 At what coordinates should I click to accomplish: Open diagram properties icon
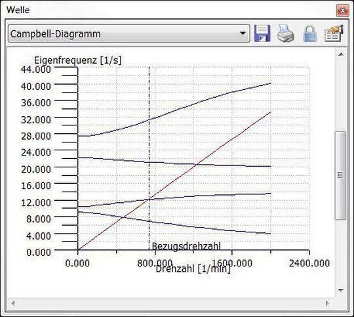[334, 33]
